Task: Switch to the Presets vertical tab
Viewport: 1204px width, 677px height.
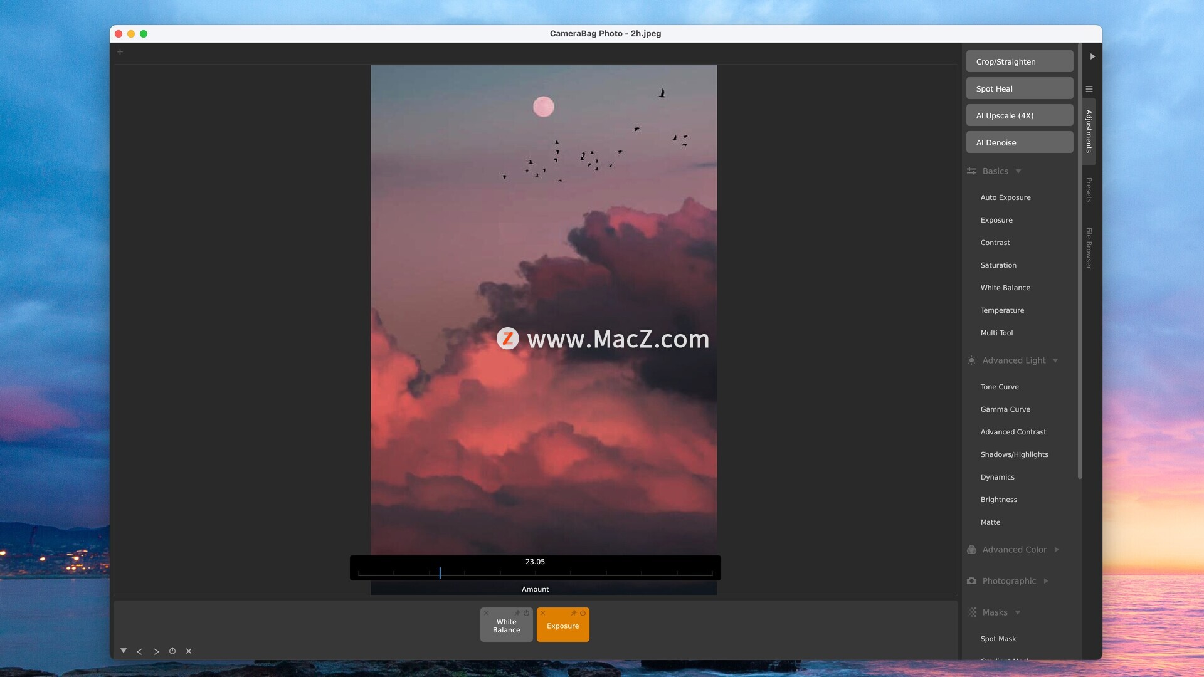Action: [x=1089, y=190]
